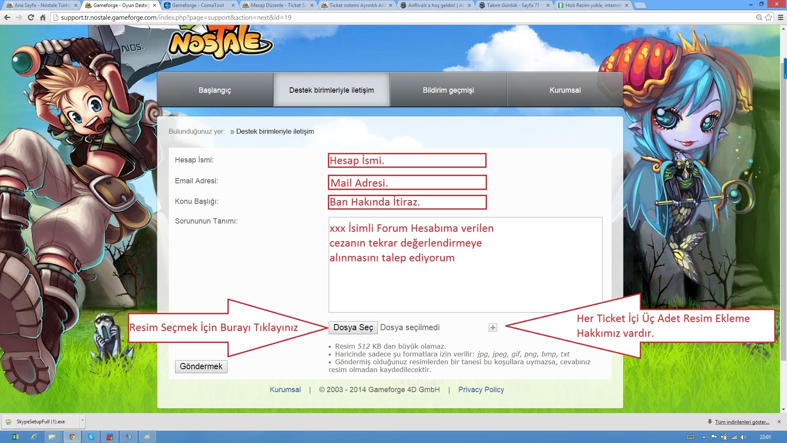Submit the form with Göndermek
The width and height of the screenshot is (787, 443).
[201, 366]
